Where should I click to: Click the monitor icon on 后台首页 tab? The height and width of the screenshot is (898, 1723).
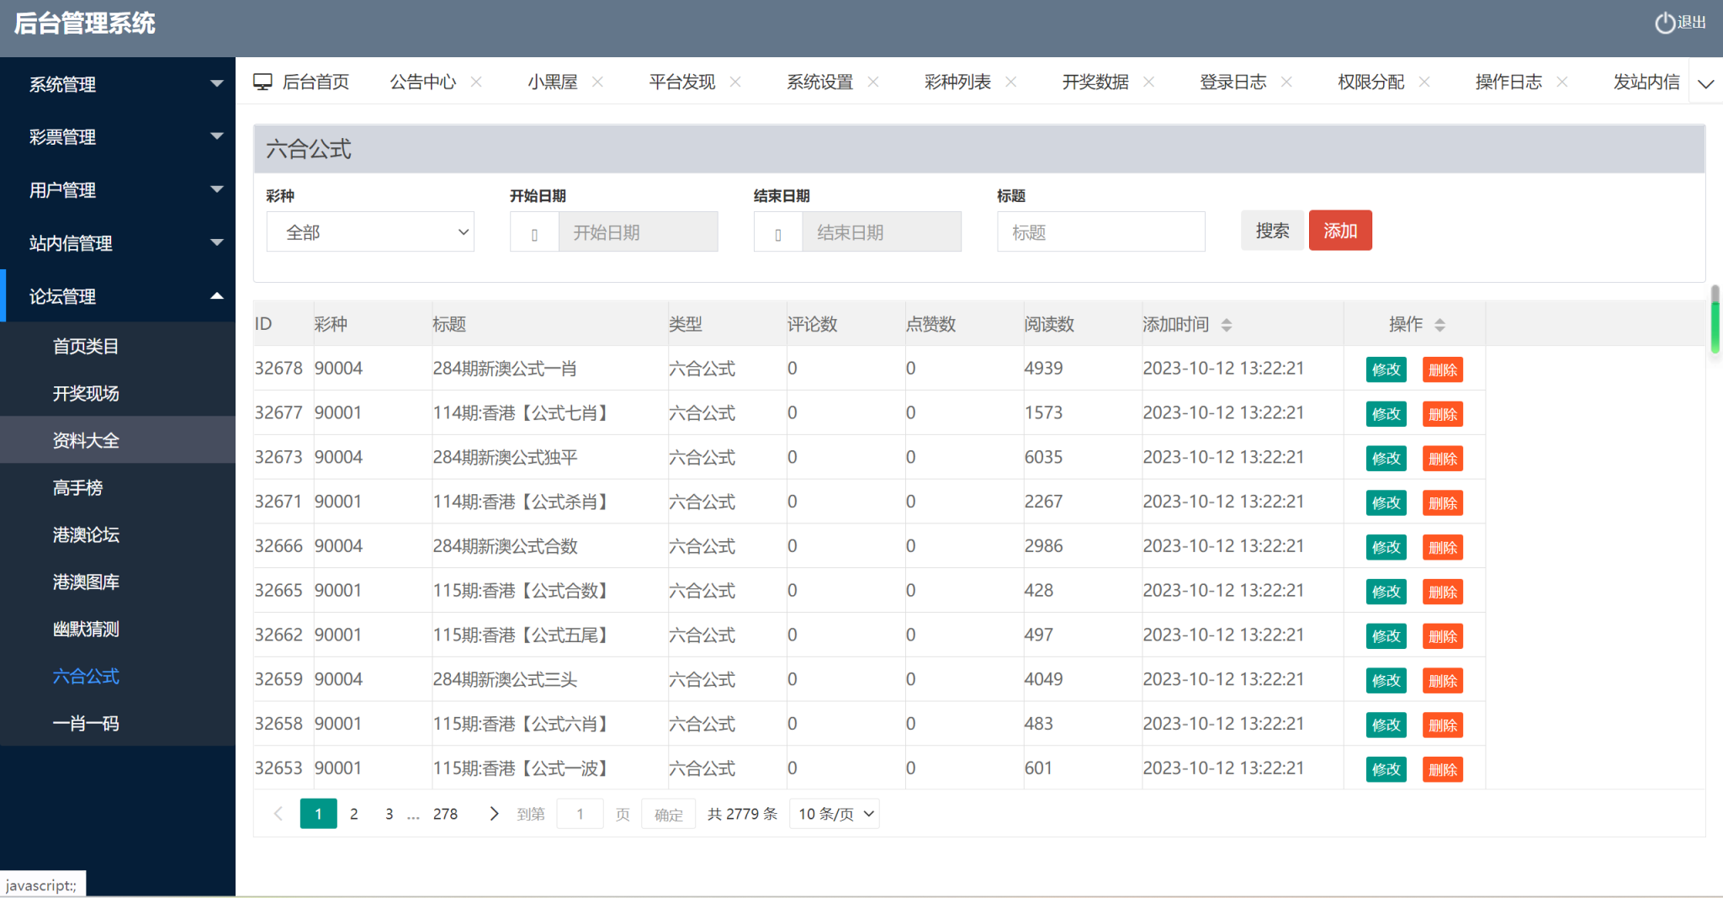263,81
